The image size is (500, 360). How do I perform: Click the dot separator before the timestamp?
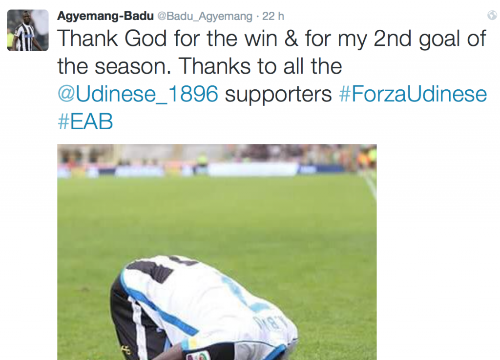(258, 16)
